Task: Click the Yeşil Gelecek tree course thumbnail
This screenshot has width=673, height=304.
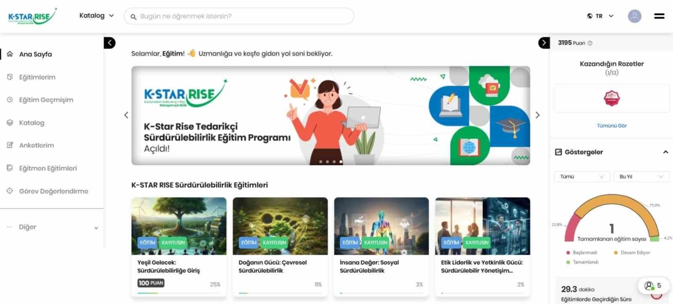Action: (179, 226)
